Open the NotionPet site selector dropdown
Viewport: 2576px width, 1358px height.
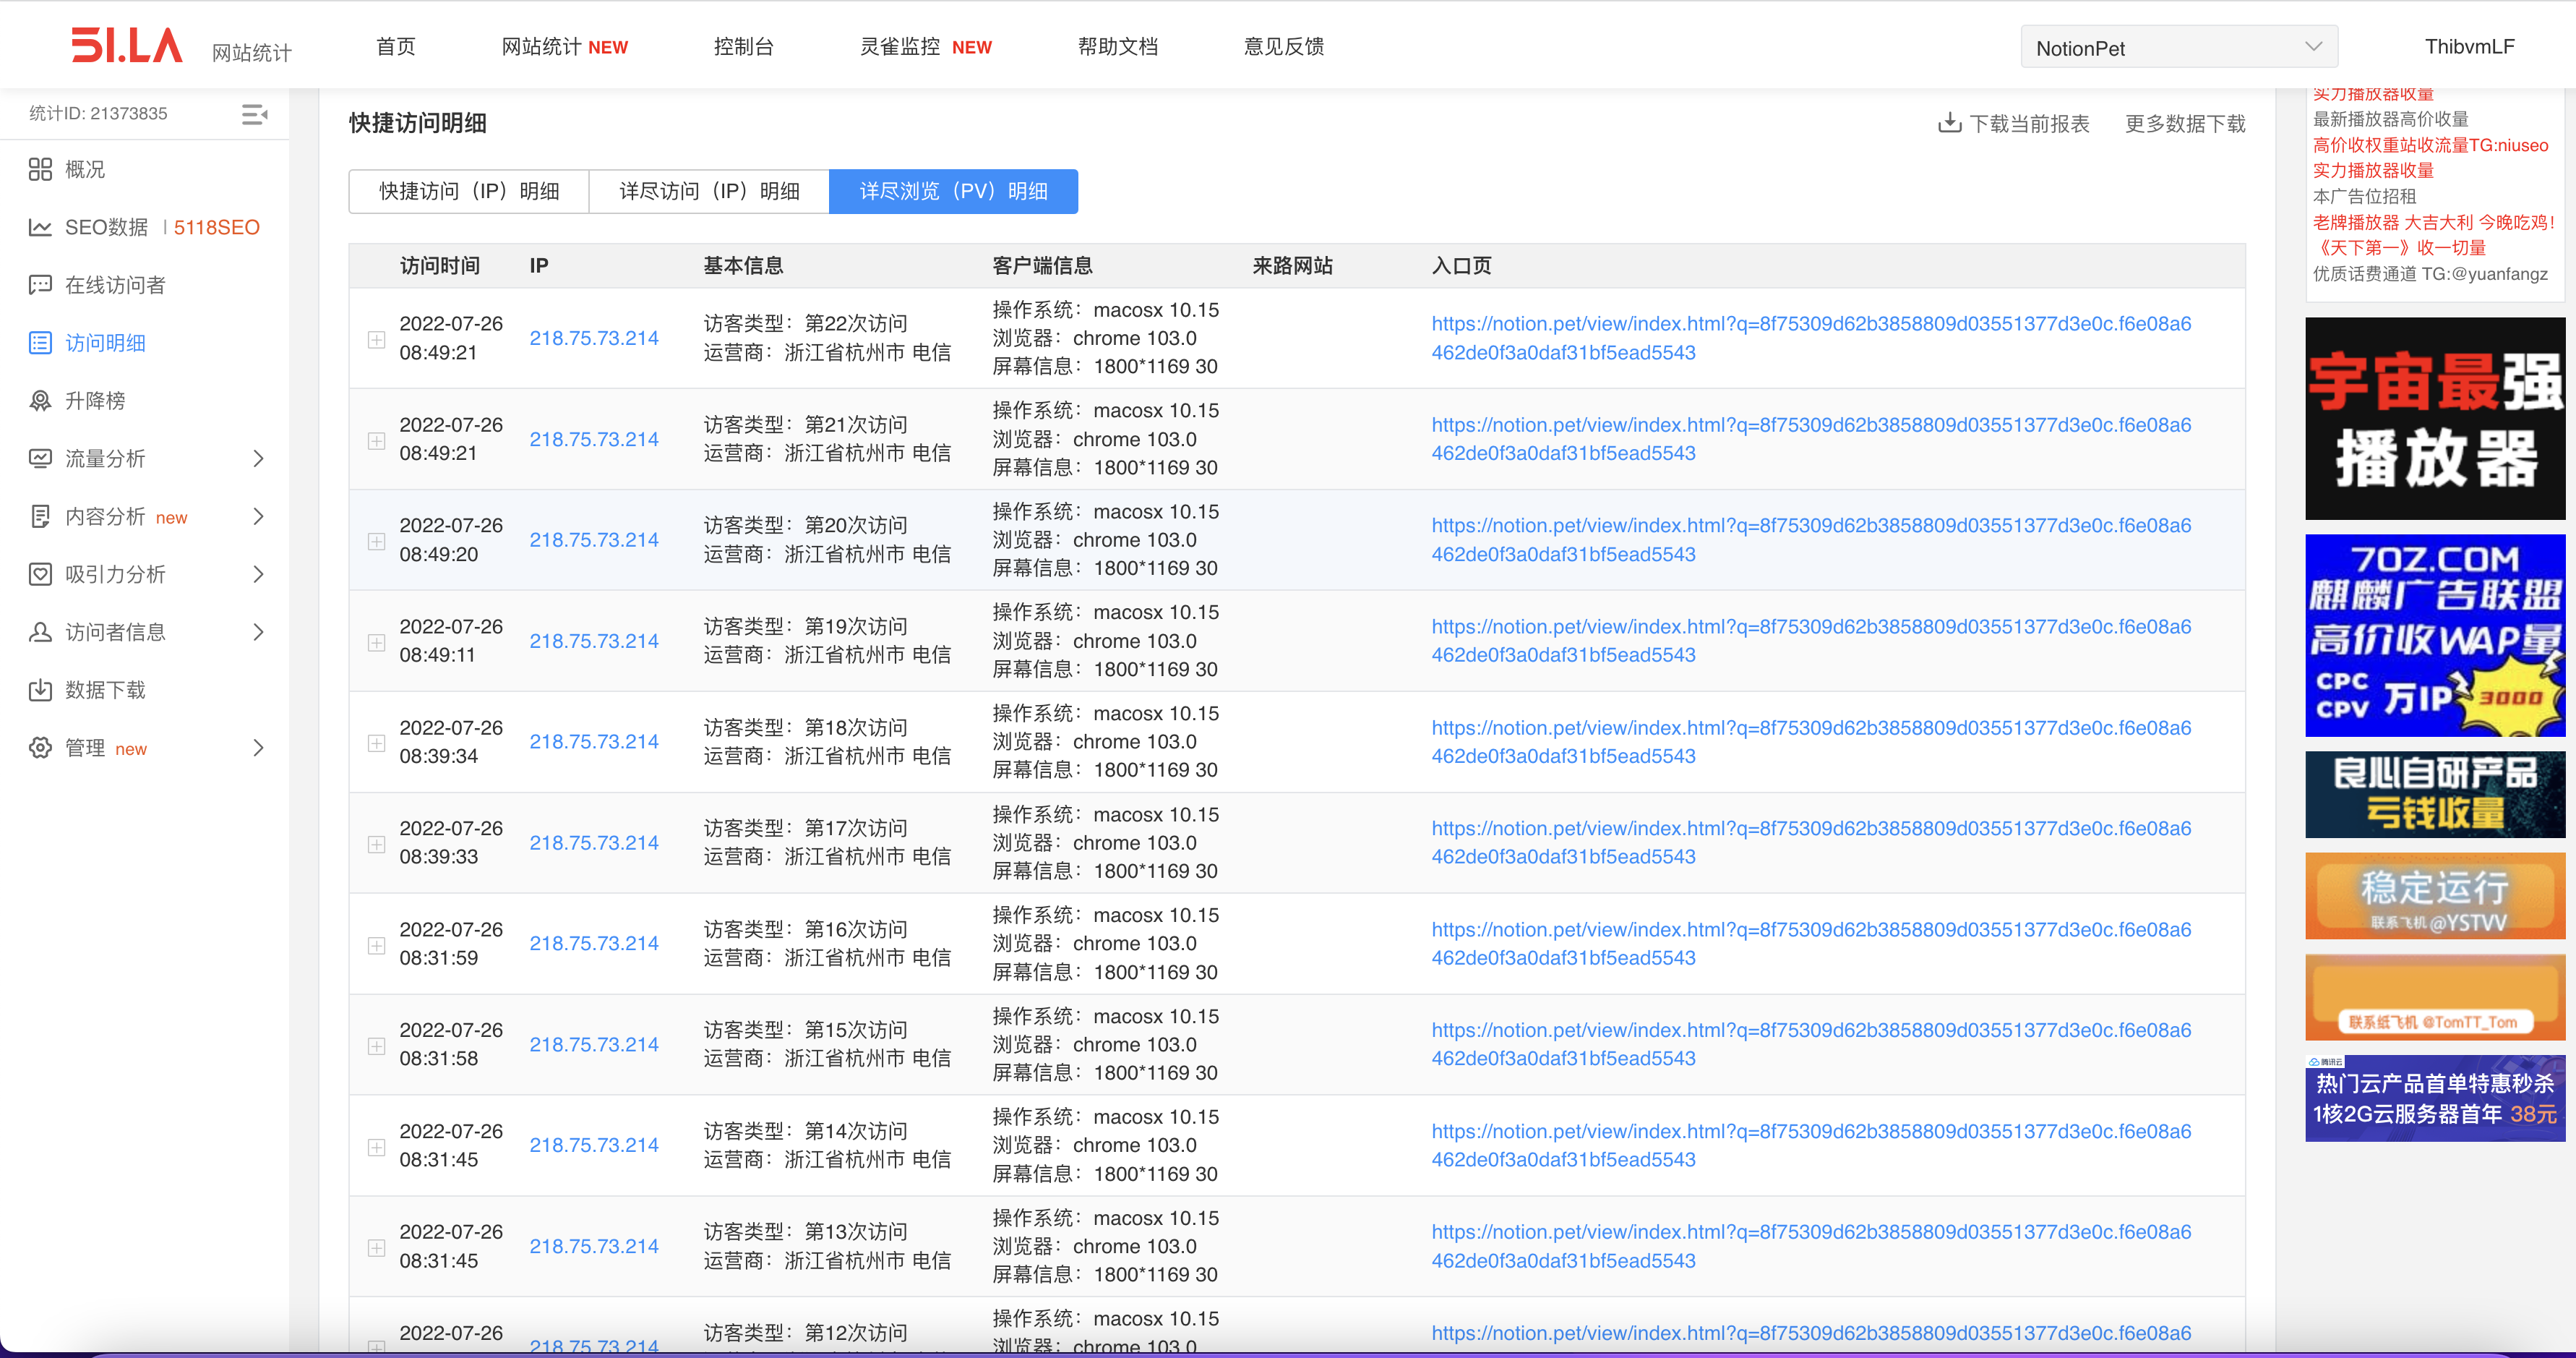pyautogui.click(x=2179, y=47)
